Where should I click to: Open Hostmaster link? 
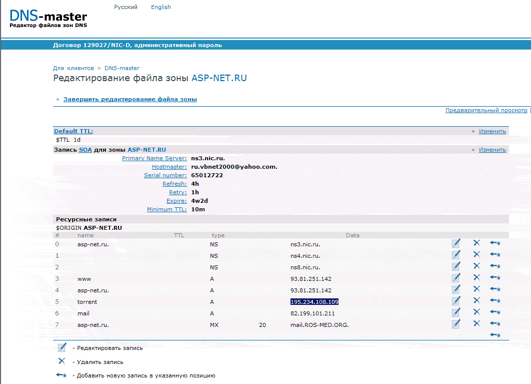click(169, 167)
